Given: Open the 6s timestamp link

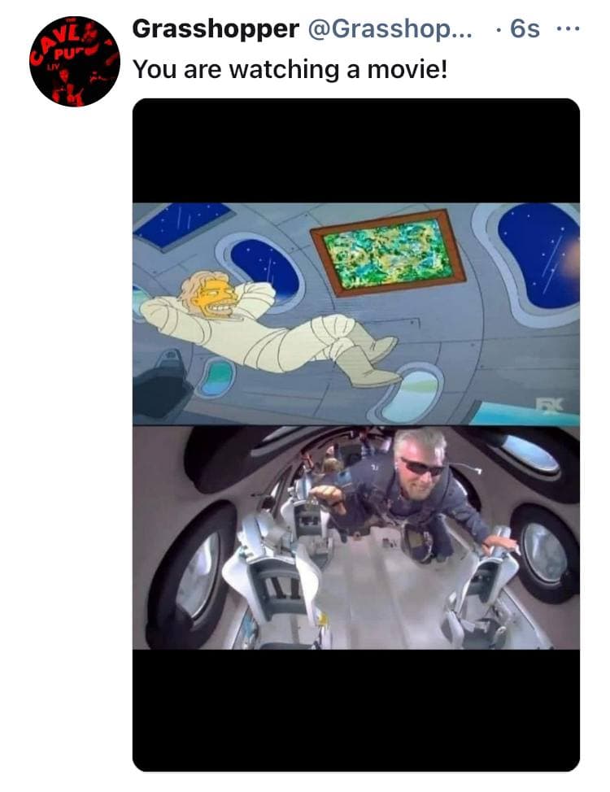Looking at the screenshot, I should [x=525, y=28].
